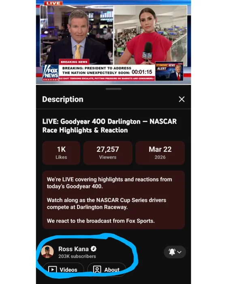Click the red LIVE badge on video
Image resolution: width=227 pixels, height=284 pixels.
point(53,3)
